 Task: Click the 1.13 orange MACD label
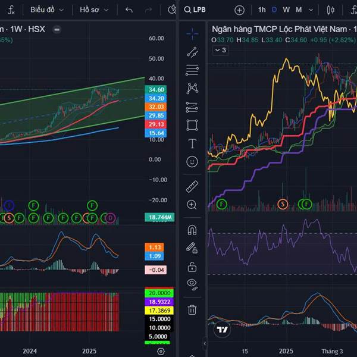154,248
